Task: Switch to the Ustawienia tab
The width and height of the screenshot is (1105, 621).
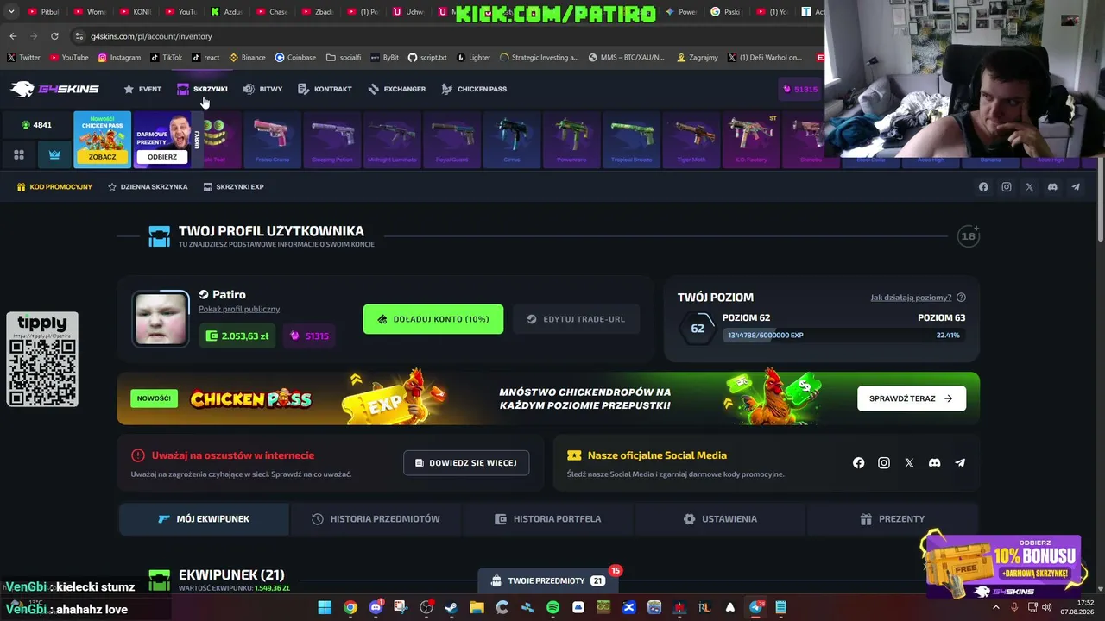Action: 720,519
